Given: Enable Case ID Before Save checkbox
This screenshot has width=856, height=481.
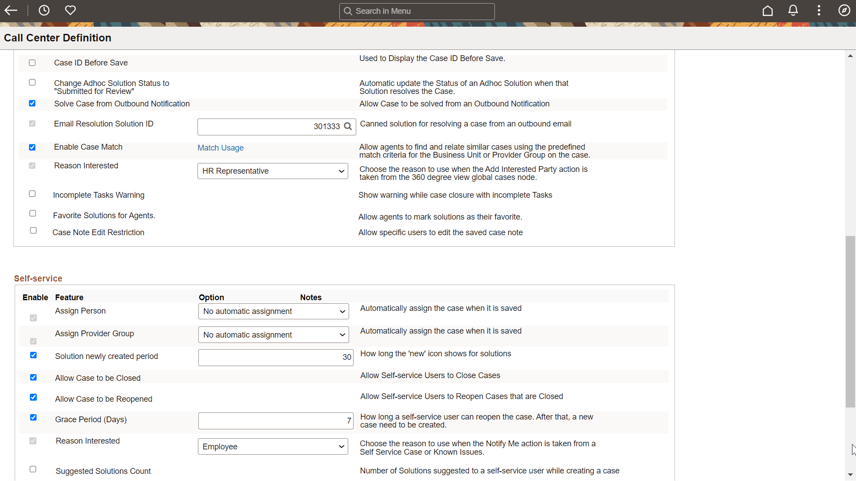Looking at the screenshot, I should coord(32,63).
